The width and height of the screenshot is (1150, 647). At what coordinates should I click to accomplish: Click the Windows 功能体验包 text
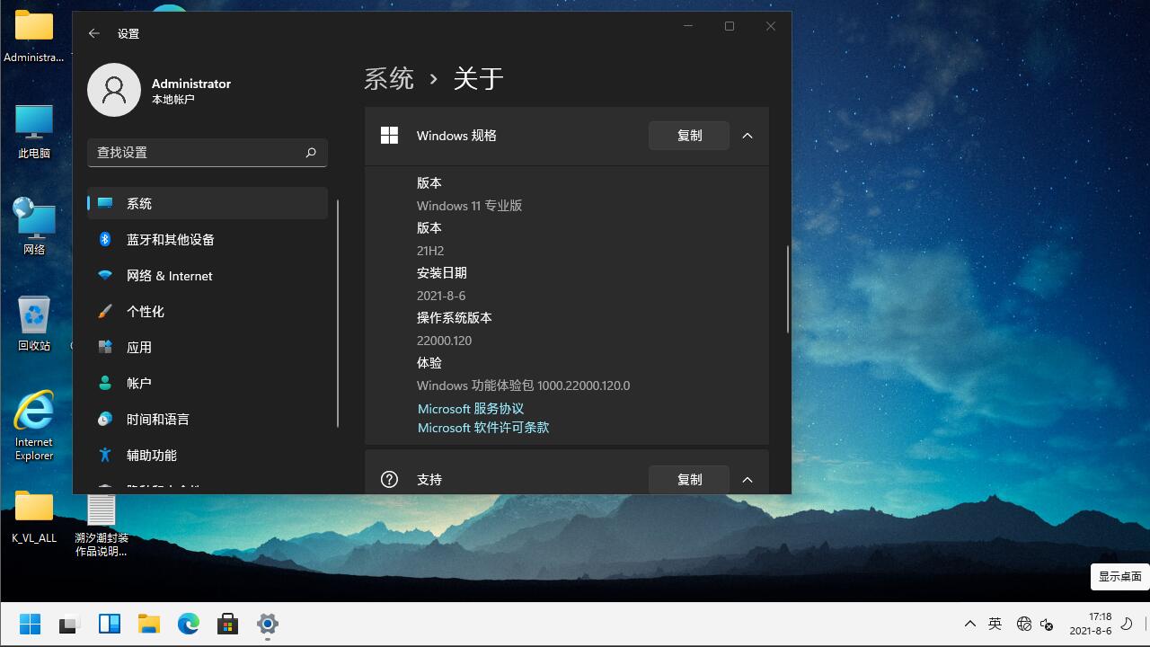click(524, 386)
